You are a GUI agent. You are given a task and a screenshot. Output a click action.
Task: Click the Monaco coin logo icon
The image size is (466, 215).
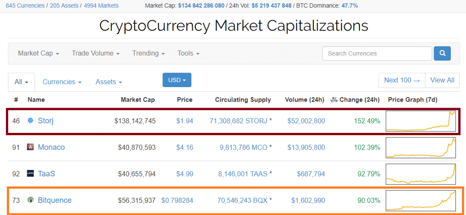coord(30,147)
